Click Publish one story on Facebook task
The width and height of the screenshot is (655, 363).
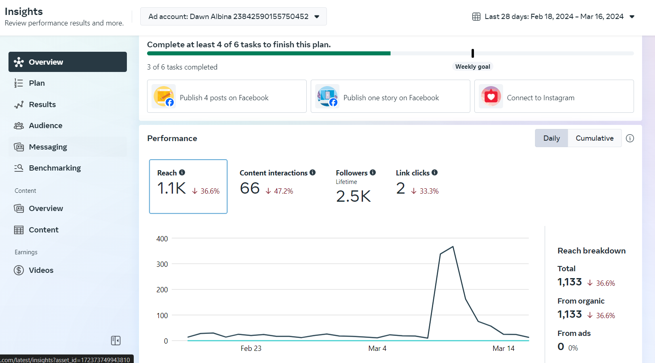coord(390,97)
